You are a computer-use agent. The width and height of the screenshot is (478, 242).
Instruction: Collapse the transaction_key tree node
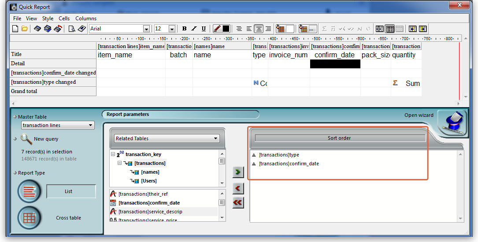(x=113, y=155)
